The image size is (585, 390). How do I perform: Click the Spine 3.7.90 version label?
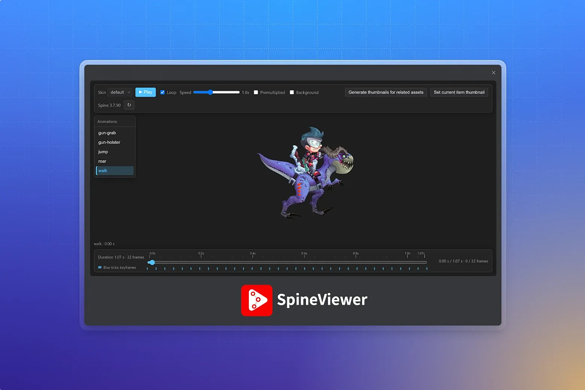pyautogui.click(x=109, y=105)
